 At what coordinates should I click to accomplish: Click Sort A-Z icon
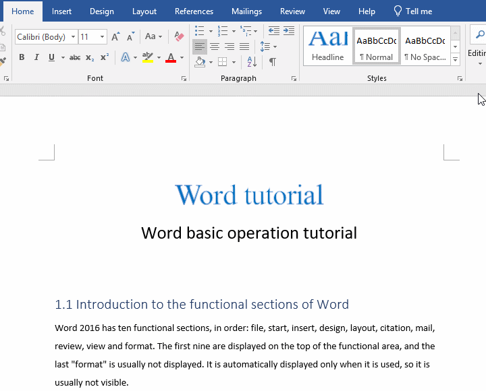(252, 62)
